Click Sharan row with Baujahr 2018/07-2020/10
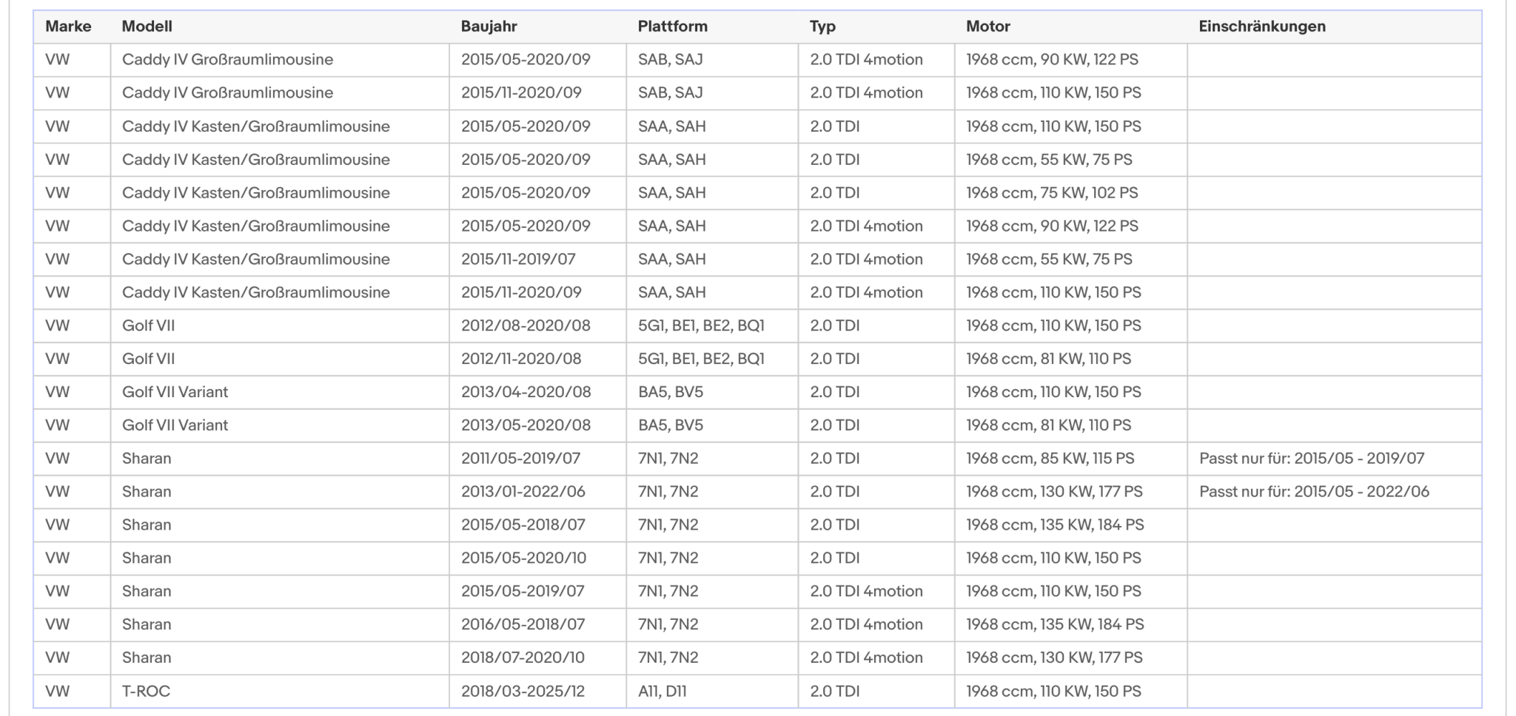Screen dimensions: 1516x716 (x=757, y=658)
